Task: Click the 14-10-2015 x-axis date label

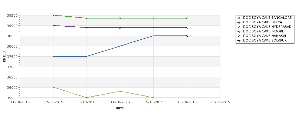Action: [120, 102]
